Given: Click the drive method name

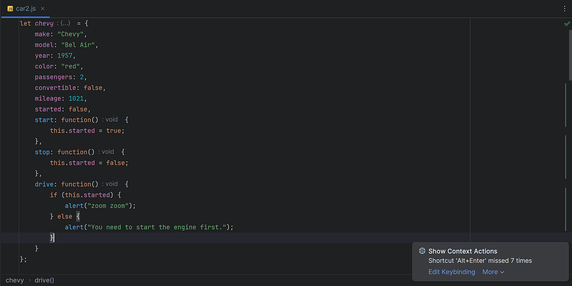Looking at the screenshot, I should 44,184.
